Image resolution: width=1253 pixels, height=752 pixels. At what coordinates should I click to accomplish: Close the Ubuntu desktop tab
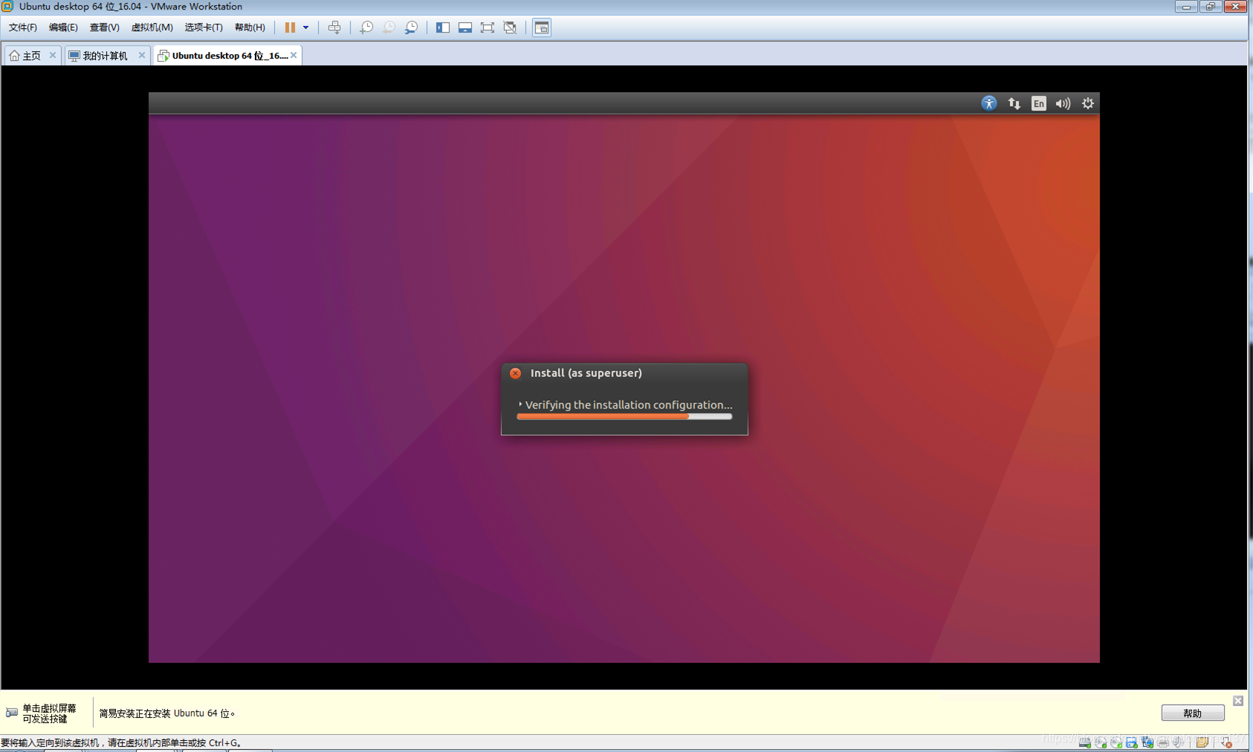294,55
